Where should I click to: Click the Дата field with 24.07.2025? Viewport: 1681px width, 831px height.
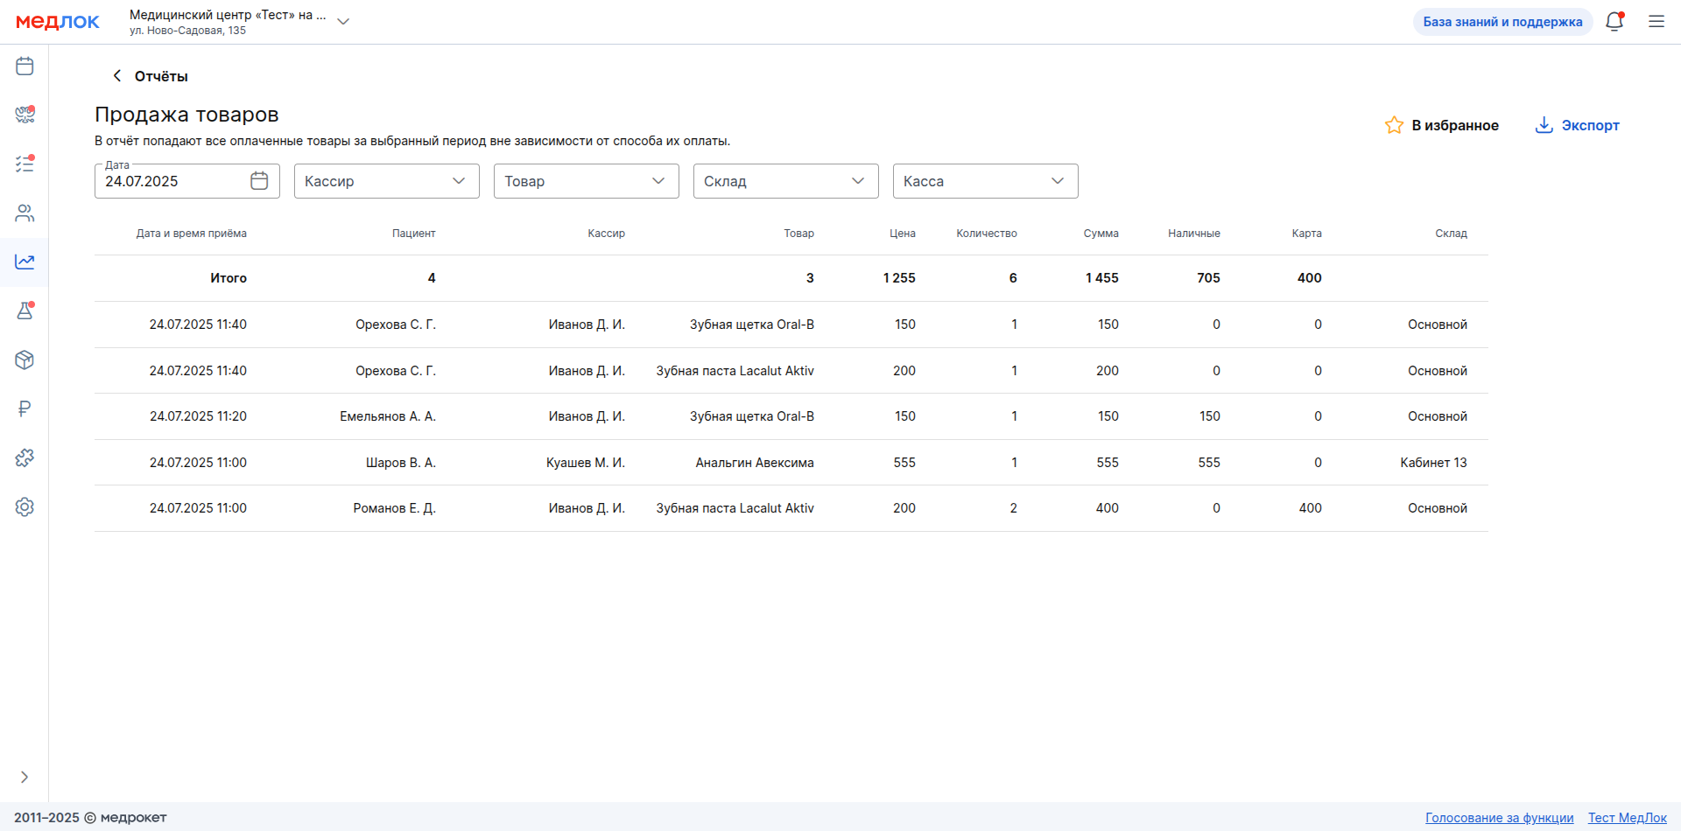pos(187,181)
